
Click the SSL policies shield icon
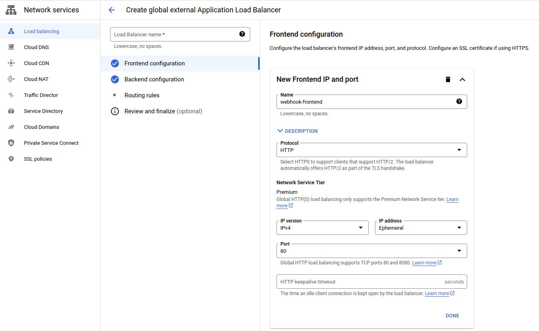click(11, 159)
